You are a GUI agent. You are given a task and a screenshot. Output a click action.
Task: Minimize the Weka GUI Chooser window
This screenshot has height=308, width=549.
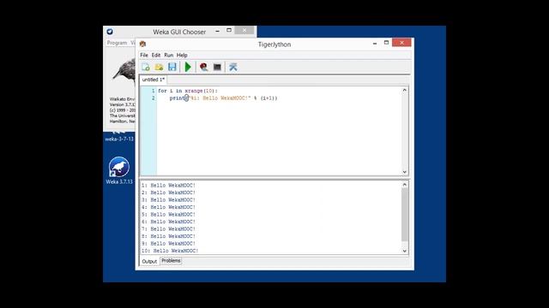tap(217, 31)
